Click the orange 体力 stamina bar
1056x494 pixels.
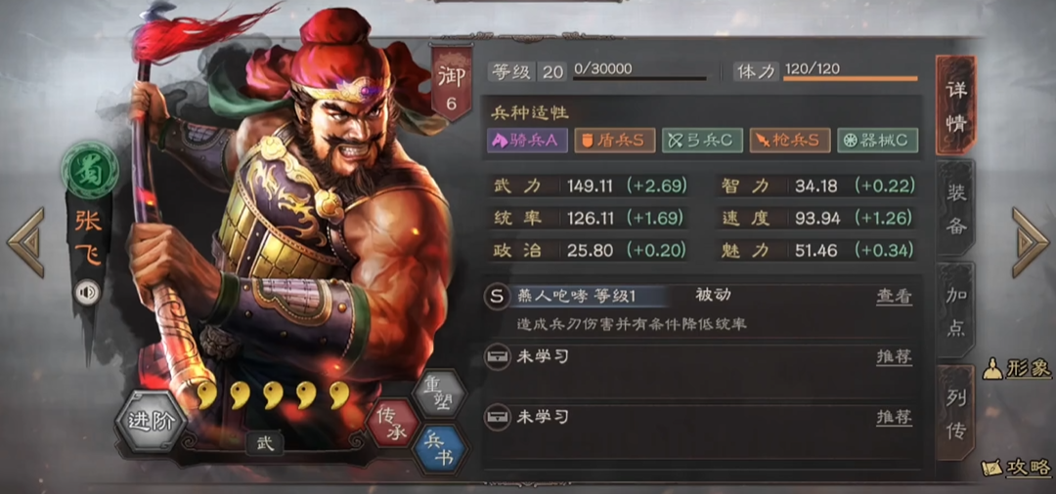tap(850, 79)
